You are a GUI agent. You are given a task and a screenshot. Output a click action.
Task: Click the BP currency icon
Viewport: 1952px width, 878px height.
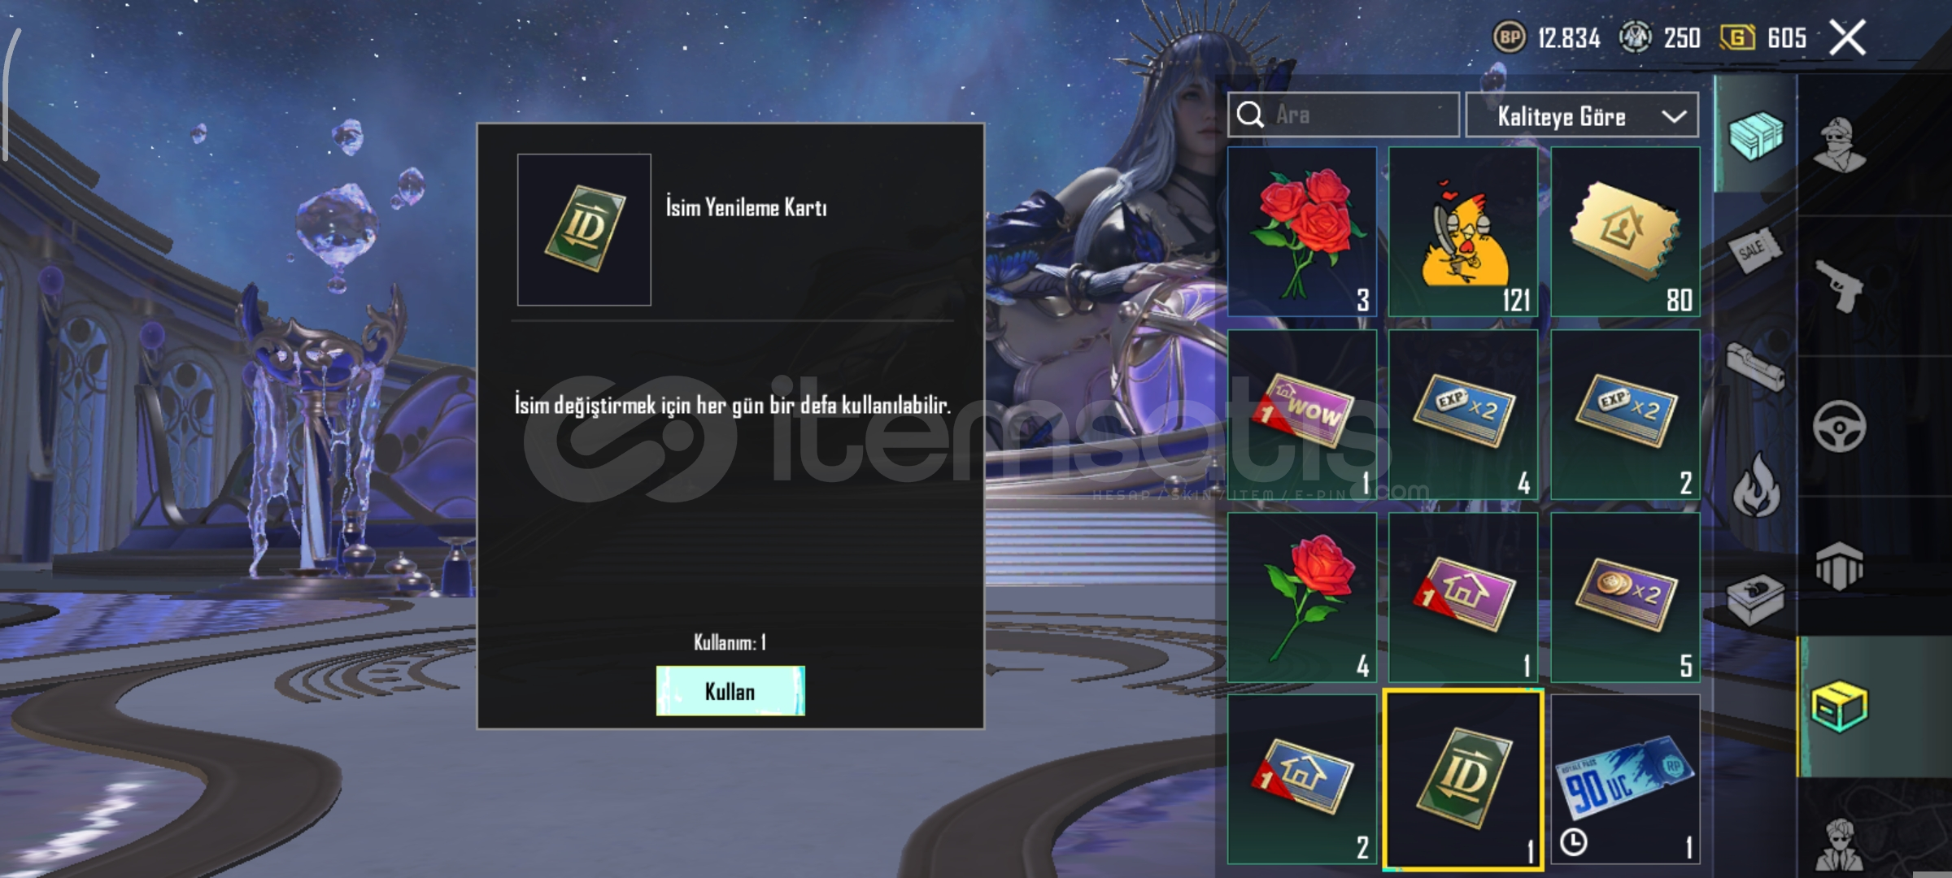(x=1510, y=37)
